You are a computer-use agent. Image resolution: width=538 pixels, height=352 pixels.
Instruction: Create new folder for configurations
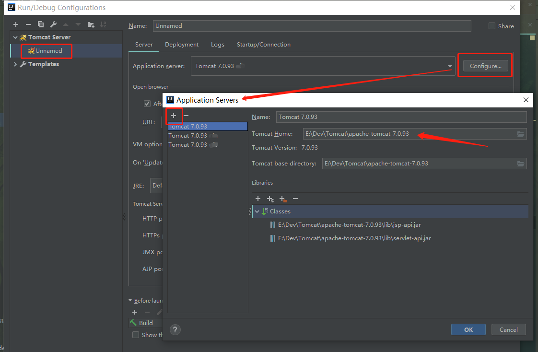[91, 24]
